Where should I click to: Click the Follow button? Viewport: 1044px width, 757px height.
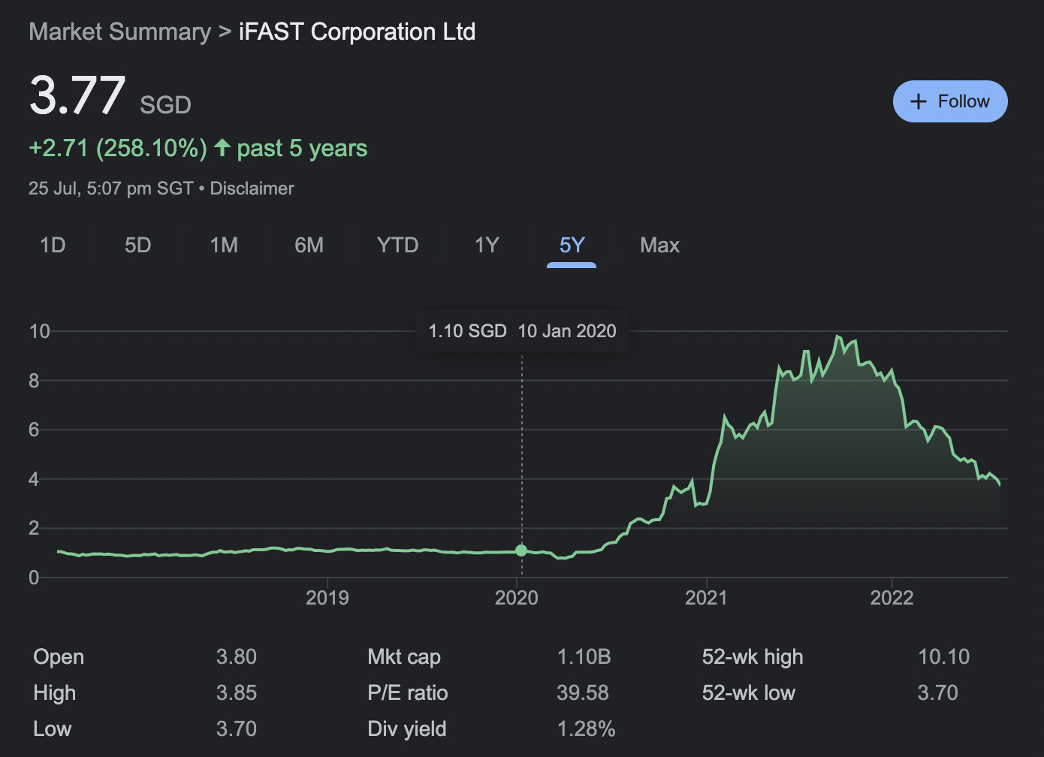(950, 101)
